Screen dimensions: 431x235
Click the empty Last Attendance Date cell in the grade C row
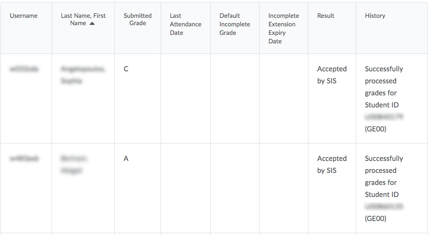click(x=185, y=98)
